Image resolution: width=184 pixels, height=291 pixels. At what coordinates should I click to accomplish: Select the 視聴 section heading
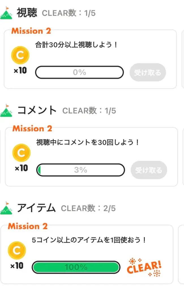[27, 13]
